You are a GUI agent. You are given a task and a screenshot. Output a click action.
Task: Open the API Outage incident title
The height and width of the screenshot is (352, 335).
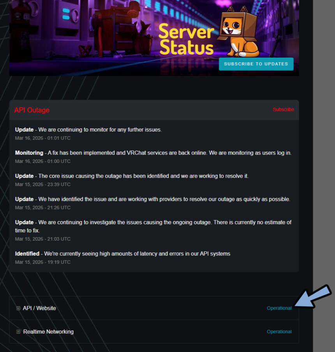pyautogui.click(x=32, y=110)
